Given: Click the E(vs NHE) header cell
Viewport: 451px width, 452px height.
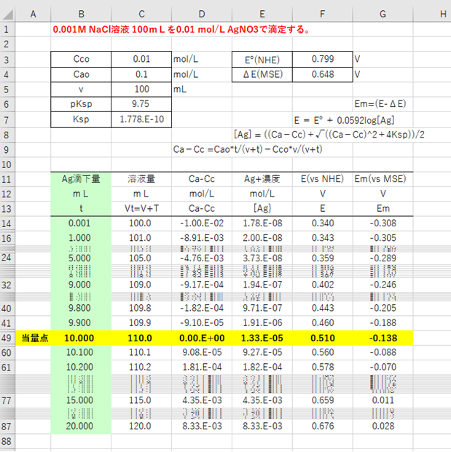Looking at the screenshot, I should coord(322,179).
